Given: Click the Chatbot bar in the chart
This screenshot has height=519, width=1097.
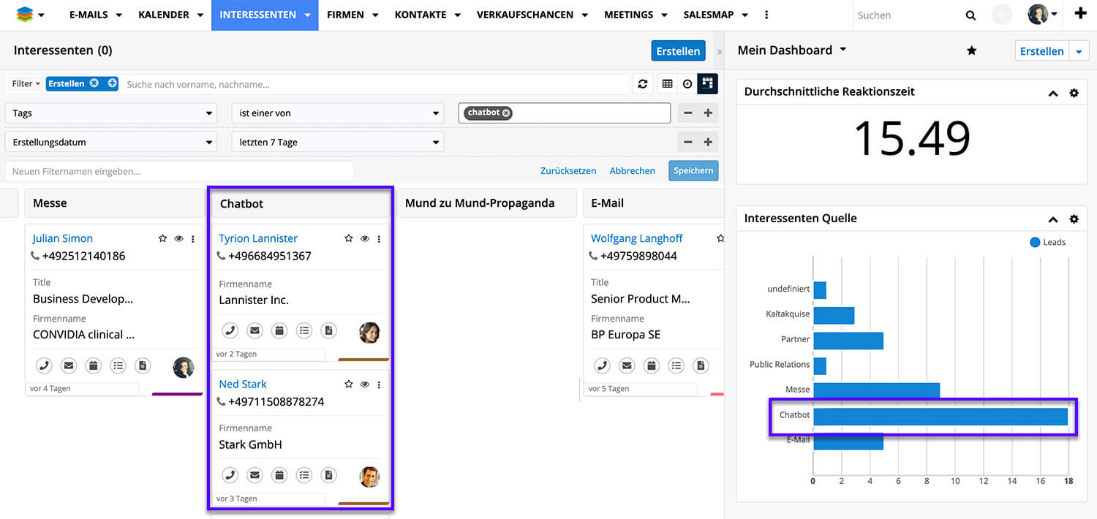Looking at the screenshot, I should [x=940, y=417].
